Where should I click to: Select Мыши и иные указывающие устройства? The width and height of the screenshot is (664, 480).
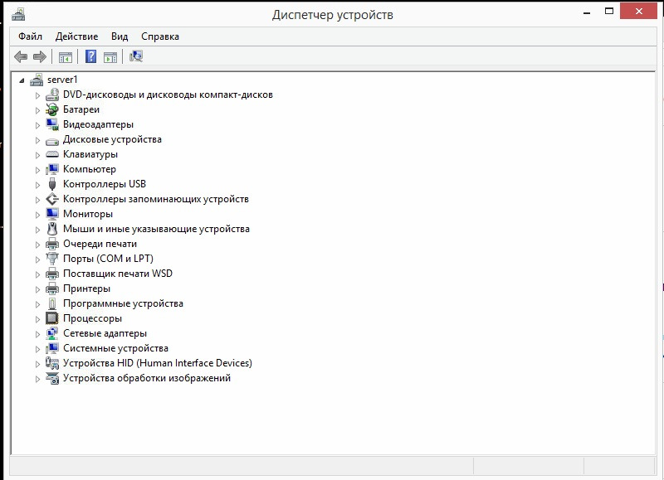click(x=156, y=229)
